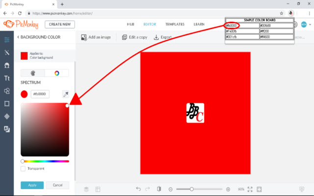Click the compare original icon in bottom bar
This screenshot has width=314, height=196.
[159, 189]
